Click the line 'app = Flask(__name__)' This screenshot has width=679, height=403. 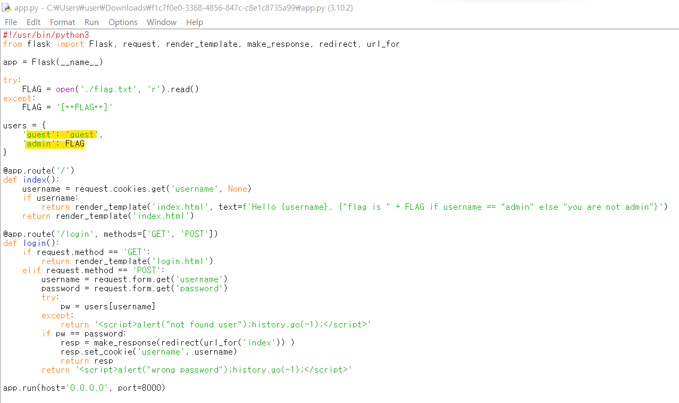[x=53, y=62]
